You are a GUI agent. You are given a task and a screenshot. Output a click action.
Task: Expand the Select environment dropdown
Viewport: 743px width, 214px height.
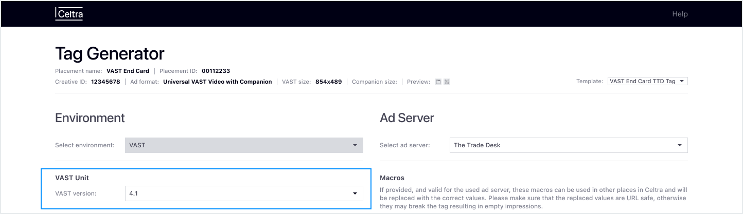click(244, 145)
